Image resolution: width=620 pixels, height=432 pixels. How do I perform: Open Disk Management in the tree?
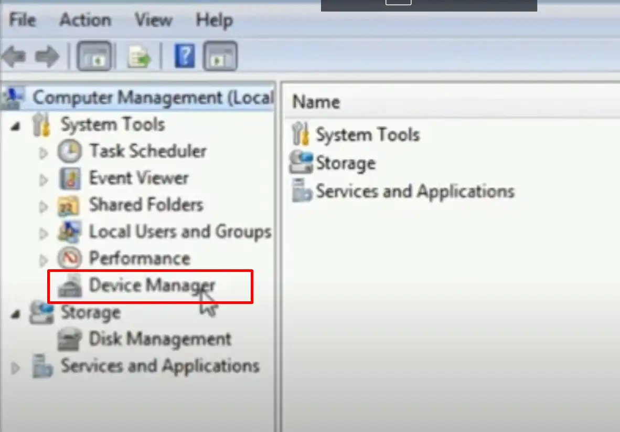(x=160, y=339)
